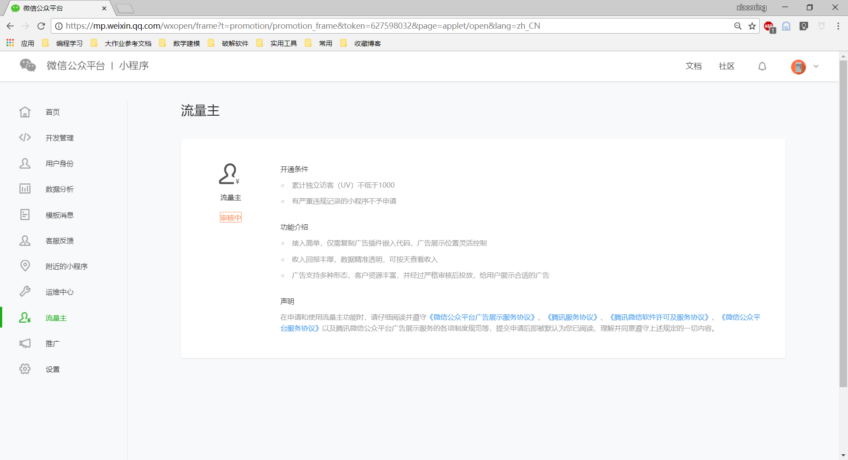Click the 客服反馈 person icon
848x460 pixels.
click(25, 241)
